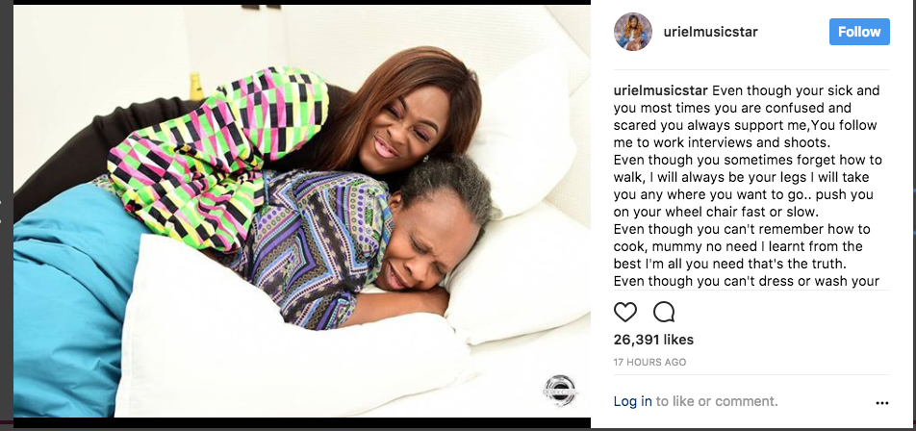Open the urielmusicstar username in the header
Image resolution: width=916 pixels, height=431 pixels.
pyautogui.click(x=710, y=32)
